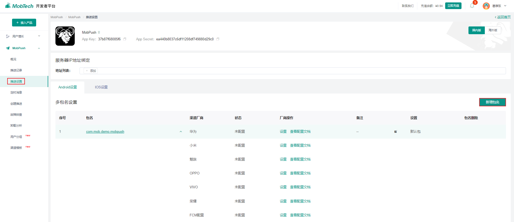Viewport: 514px width, 222px height.
Task: Open 用户分组 in sidebar
Action: click(x=16, y=137)
